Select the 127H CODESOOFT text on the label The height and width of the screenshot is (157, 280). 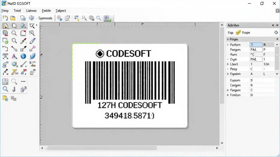(x=130, y=105)
